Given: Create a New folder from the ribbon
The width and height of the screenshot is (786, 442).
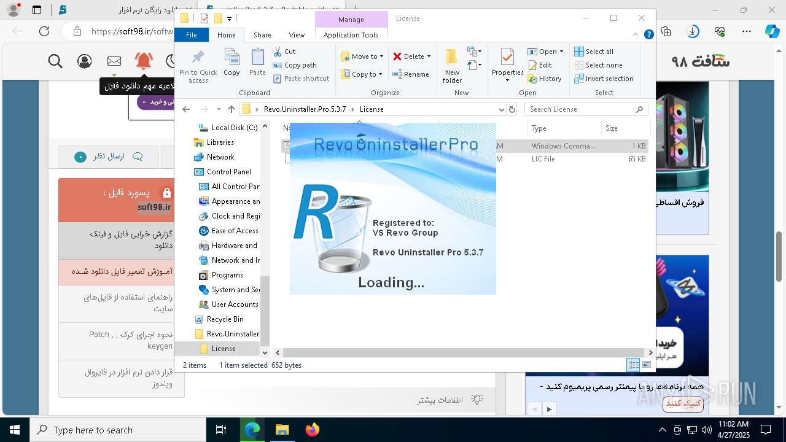Looking at the screenshot, I should (x=452, y=66).
